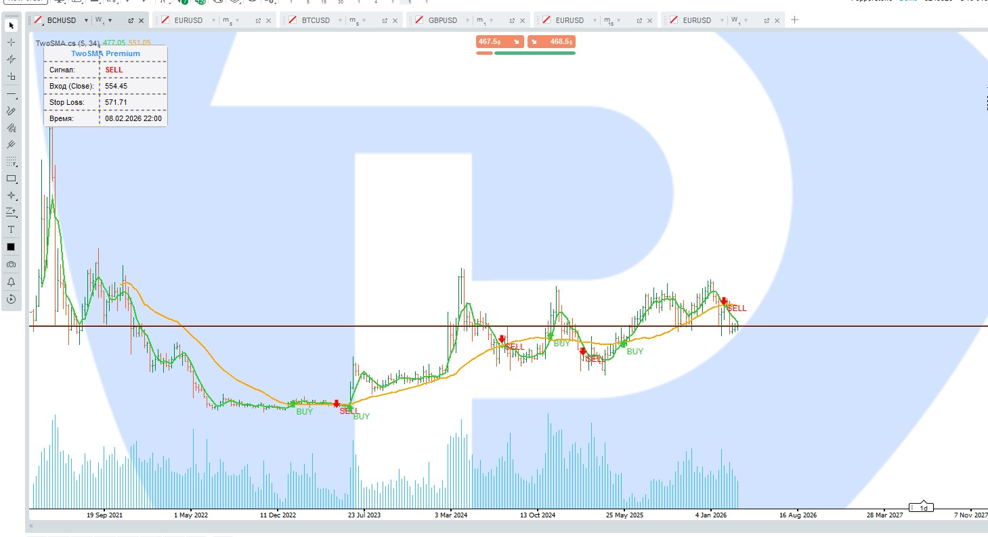Viewport: 988px width, 537px height.
Task: Expand the BCHUSD symbol dropdown
Action: pos(86,20)
